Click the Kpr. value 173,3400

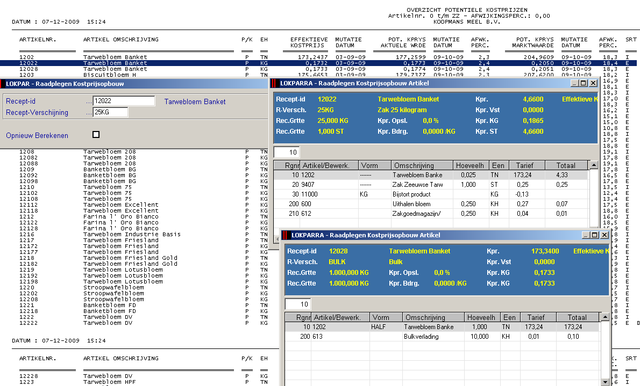545,251
